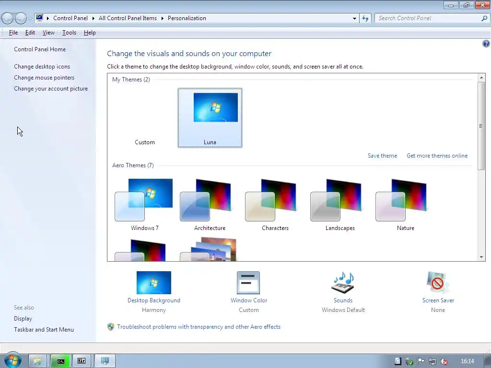The width and height of the screenshot is (491, 368).
Task: Click the theme list scrollbar thumb
Action: click(481, 126)
